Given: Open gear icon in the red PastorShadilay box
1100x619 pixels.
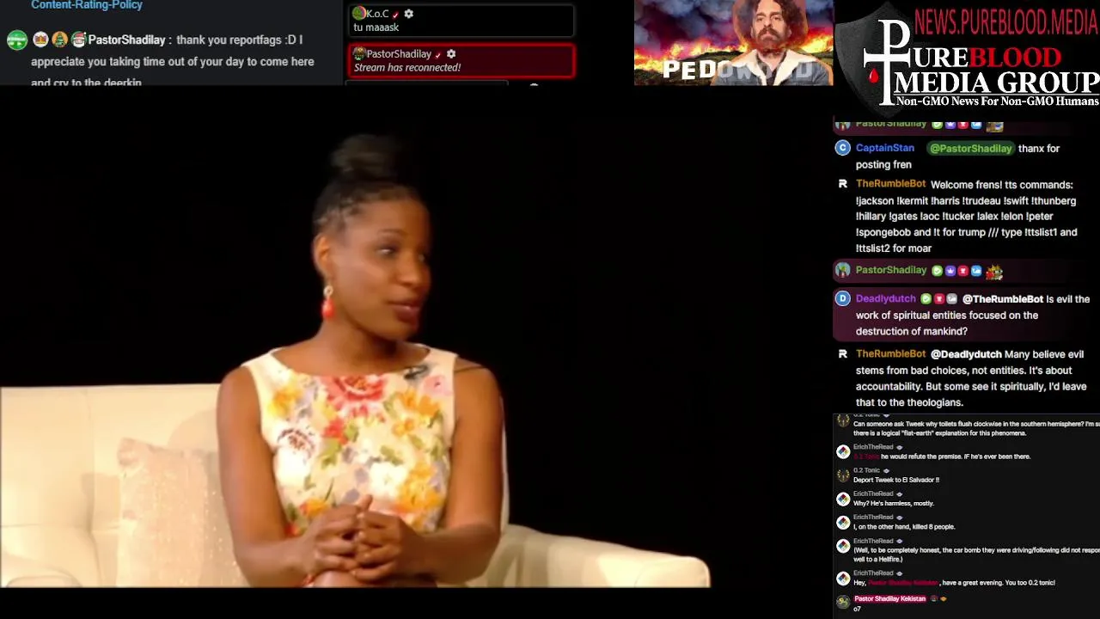Looking at the screenshot, I should [x=451, y=53].
